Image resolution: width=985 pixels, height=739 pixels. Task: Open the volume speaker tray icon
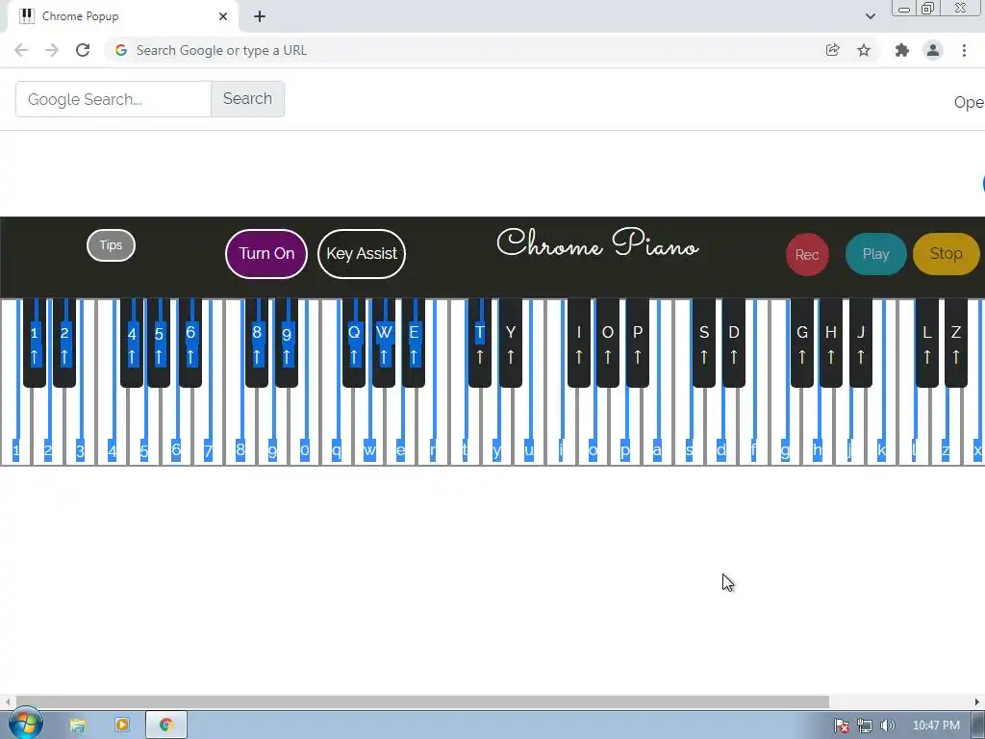tap(887, 726)
